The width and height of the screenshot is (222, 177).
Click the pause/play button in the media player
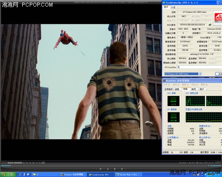pyautogui.click(x=108, y=169)
